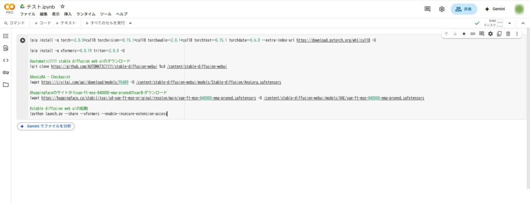Move the cell up with arrow icon
530x203 pixels.
[x=446, y=34]
